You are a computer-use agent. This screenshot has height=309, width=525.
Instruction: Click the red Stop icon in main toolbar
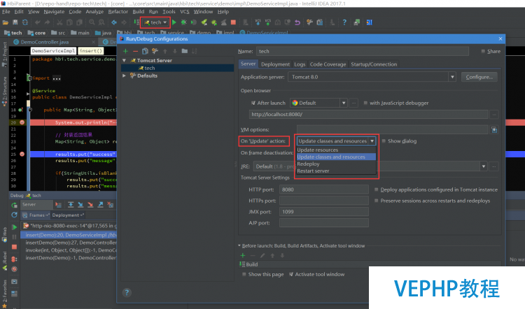coord(233,22)
